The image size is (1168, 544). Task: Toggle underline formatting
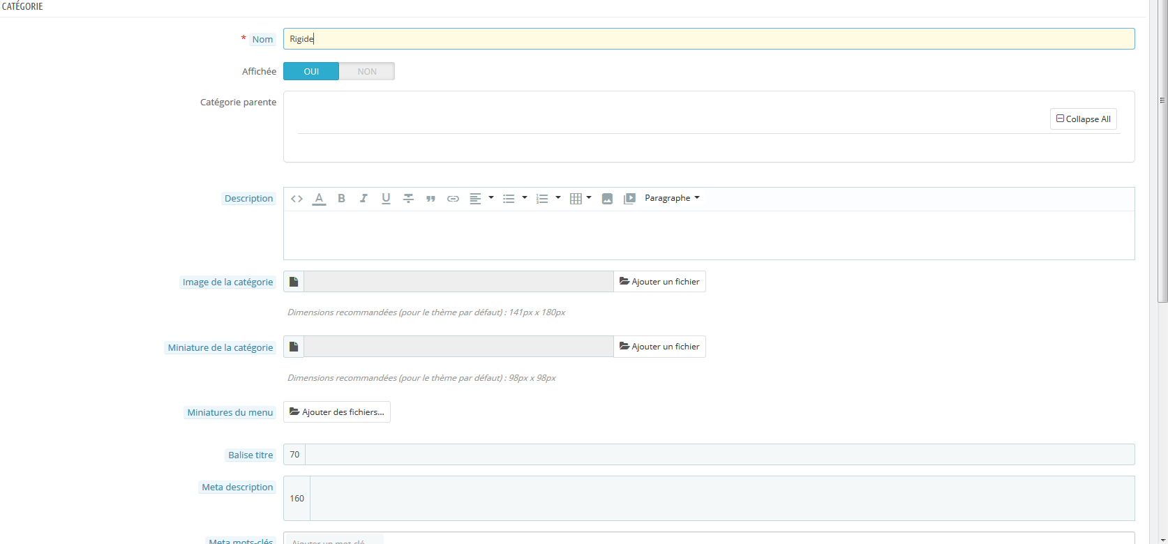[x=386, y=199]
